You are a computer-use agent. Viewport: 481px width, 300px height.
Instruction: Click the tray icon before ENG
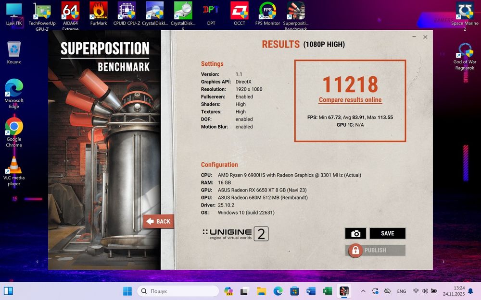(x=387, y=291)
